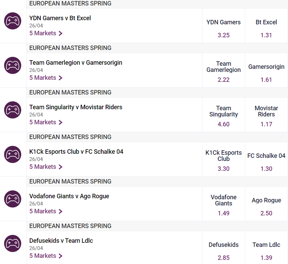288x264 pixels.
Task: Open the Defusekids v Team Ldlc match
Action: tap(61, 241)
